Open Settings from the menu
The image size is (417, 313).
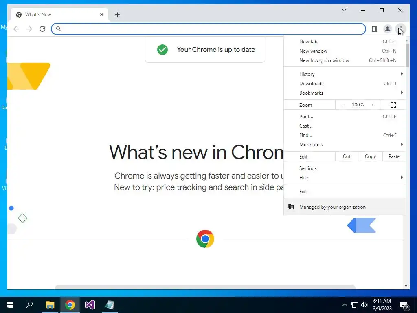pyautogui.click(x=345, y=168)
